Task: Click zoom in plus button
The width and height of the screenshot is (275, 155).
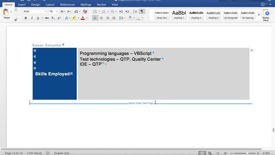Action: (x=258, y=153)
